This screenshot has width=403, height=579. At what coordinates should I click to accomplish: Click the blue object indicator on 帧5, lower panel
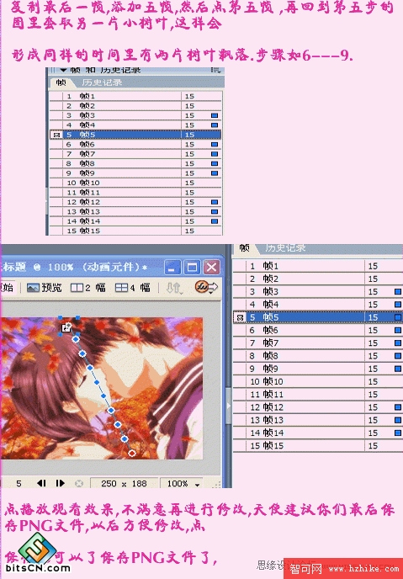point(398,317)
